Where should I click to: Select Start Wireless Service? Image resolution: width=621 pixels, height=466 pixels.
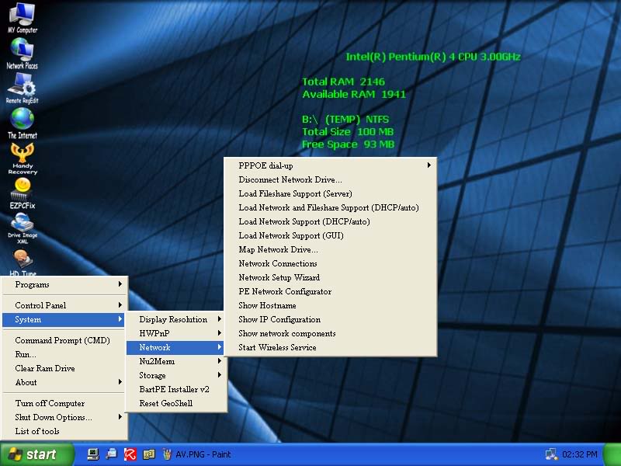(277, 347)
